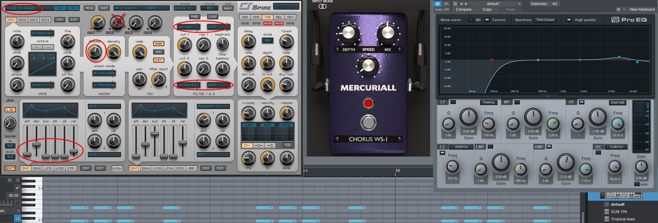Viewport: 658px width, 223px height.
Task: Toggle the DEL effect MUTE button
Action: 279,24
